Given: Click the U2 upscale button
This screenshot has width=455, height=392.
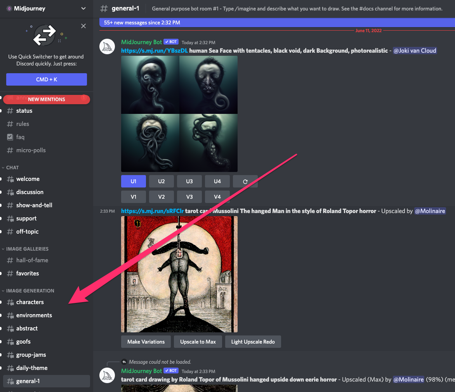Looking at the screenshot, I should click(x=162, y=181).
